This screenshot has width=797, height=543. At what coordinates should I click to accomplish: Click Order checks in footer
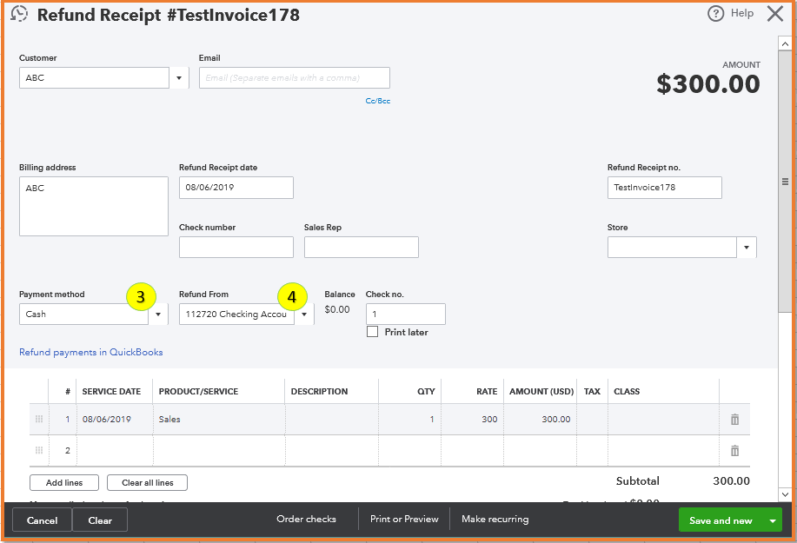point(306,520)
